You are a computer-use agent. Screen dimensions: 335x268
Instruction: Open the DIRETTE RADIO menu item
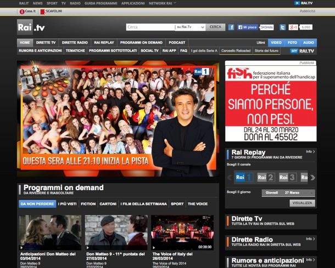75,43
